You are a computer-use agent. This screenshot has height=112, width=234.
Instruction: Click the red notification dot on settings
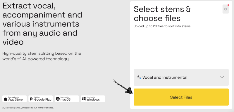pos(228,5)
